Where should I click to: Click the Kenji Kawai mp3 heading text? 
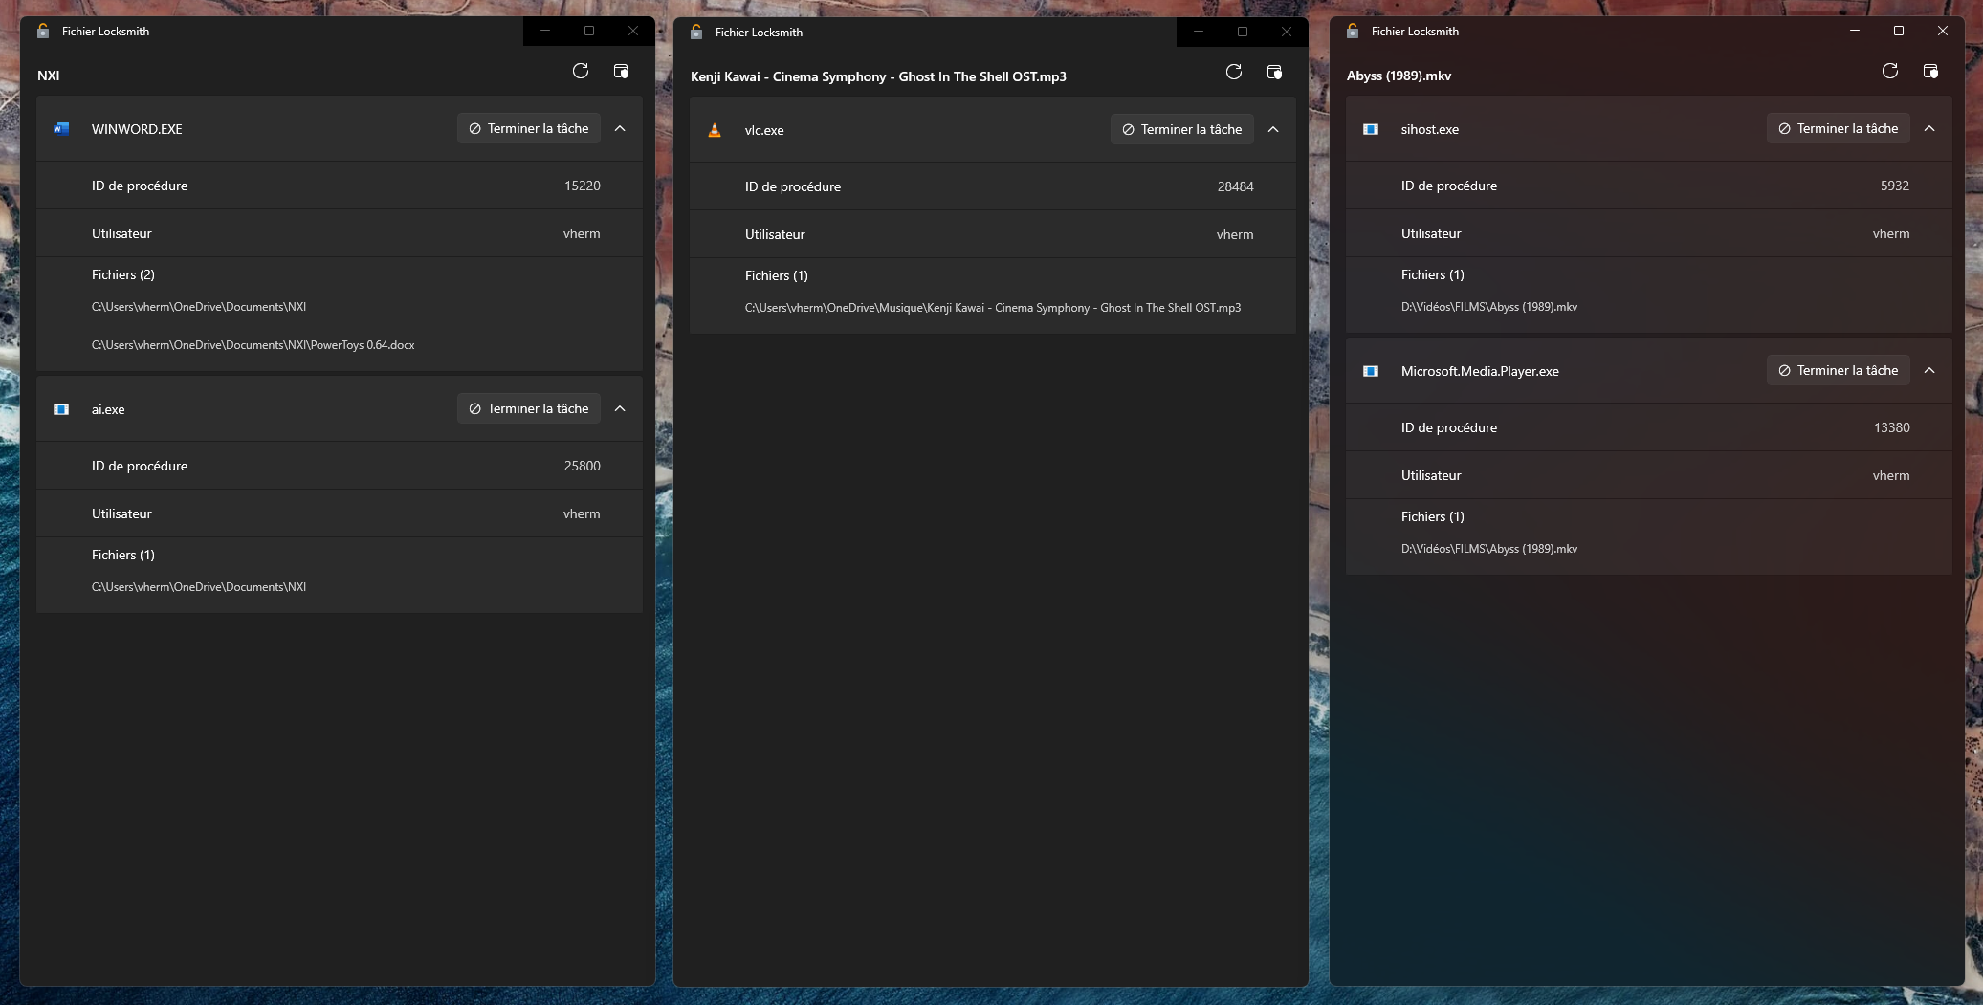coord(878,76)
